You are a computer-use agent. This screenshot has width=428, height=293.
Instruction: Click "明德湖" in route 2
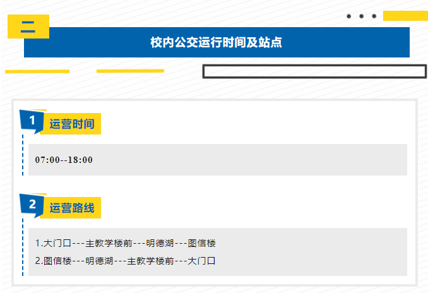99,260
